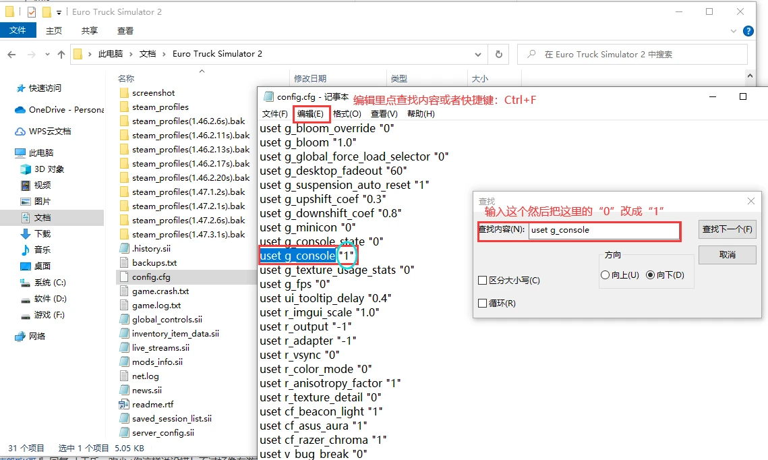Click the 取消 button in Find dialog

coord(728,255)
